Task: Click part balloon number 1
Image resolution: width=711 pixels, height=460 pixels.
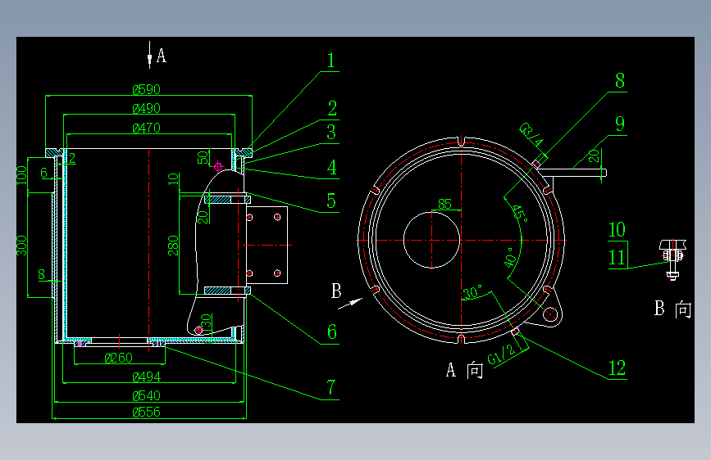Action: coord(331,61)
